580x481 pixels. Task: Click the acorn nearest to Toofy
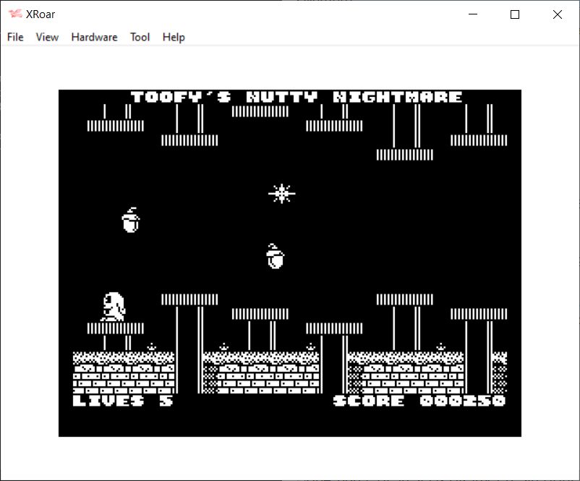(x=130, y=220)
